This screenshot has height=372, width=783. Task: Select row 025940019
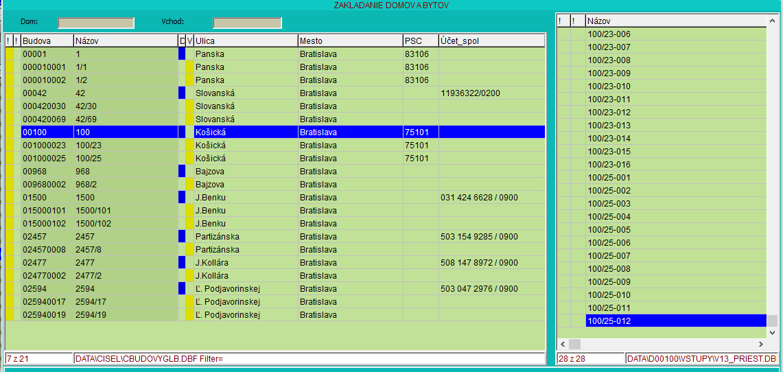pyautogui.click(x=274, y=314)
